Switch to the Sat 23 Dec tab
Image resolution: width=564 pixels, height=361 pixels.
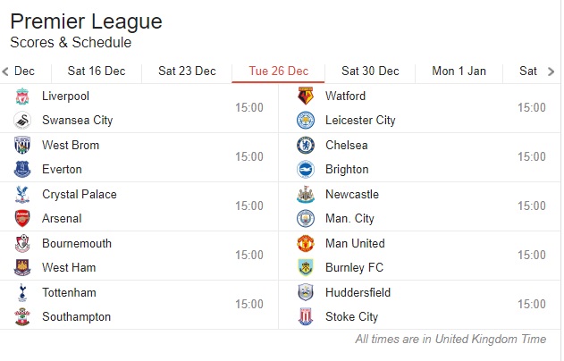187,71
